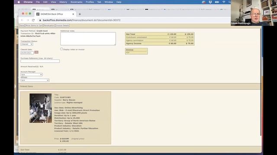The height and width of the screenshot is (155, 277).
Task: Click the Wi-Fi menu bar icon
Action: [224, 2]
